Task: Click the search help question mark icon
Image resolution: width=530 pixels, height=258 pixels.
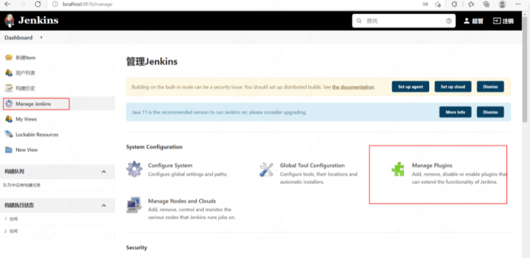Action: pyautogui.click(x=449, y=21)
